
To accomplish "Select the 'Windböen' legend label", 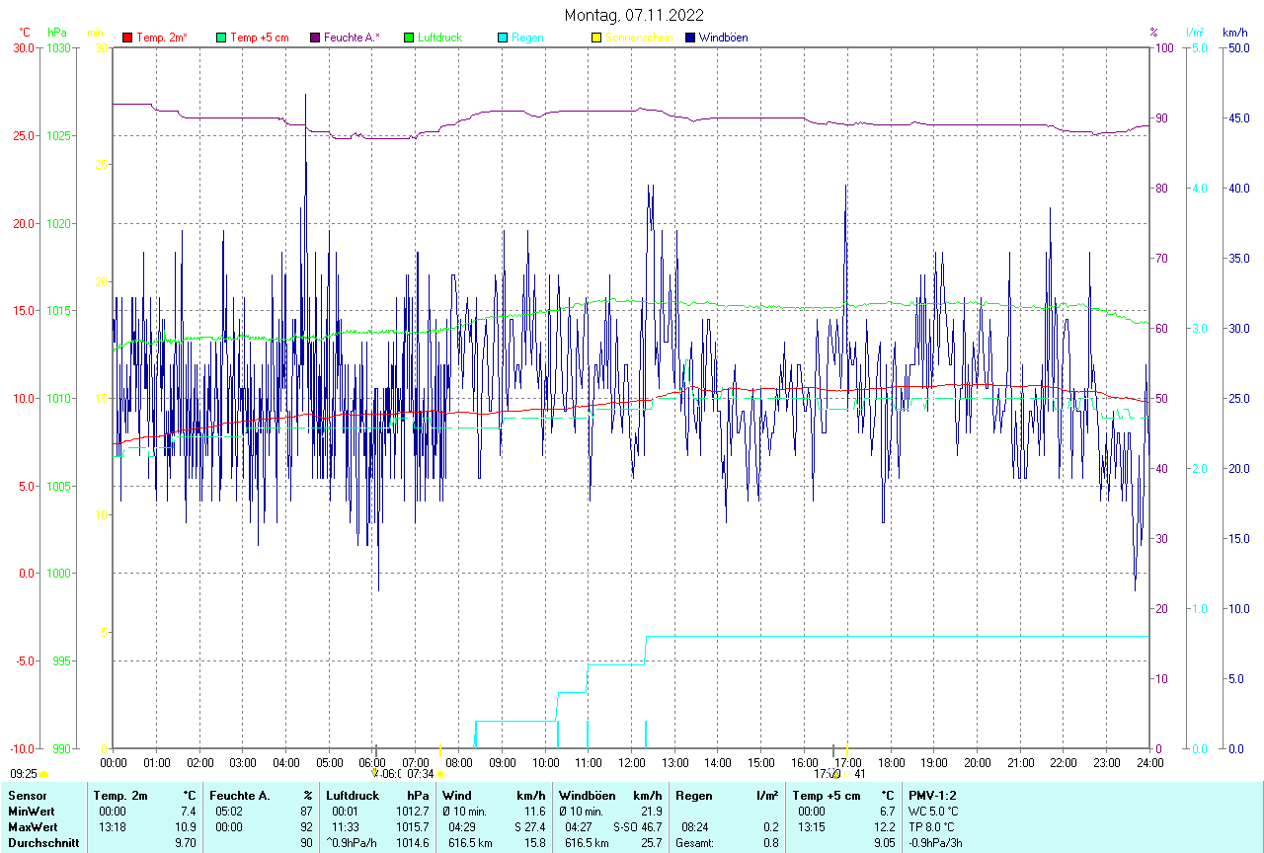I will click(723, 38).
